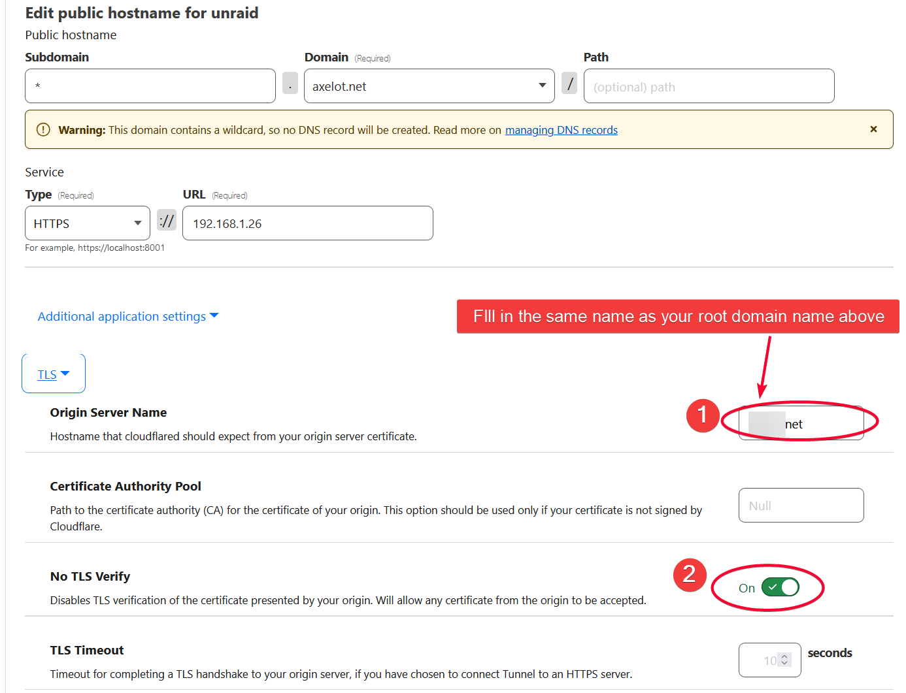Click the 'Edit public hostname for unraid' title
906x693 pixels.
[x=142, y=13]
